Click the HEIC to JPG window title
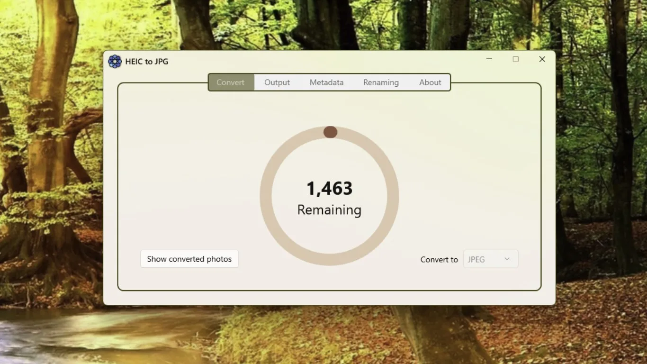This screenshot has width=647, height=364. pyautogui.click(x=147, y=62)
